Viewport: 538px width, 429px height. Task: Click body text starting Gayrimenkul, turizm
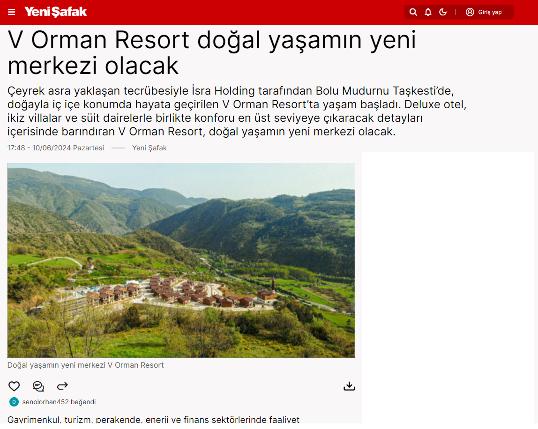153,419
